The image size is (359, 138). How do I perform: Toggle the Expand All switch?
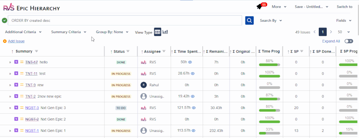coord(349,41)
